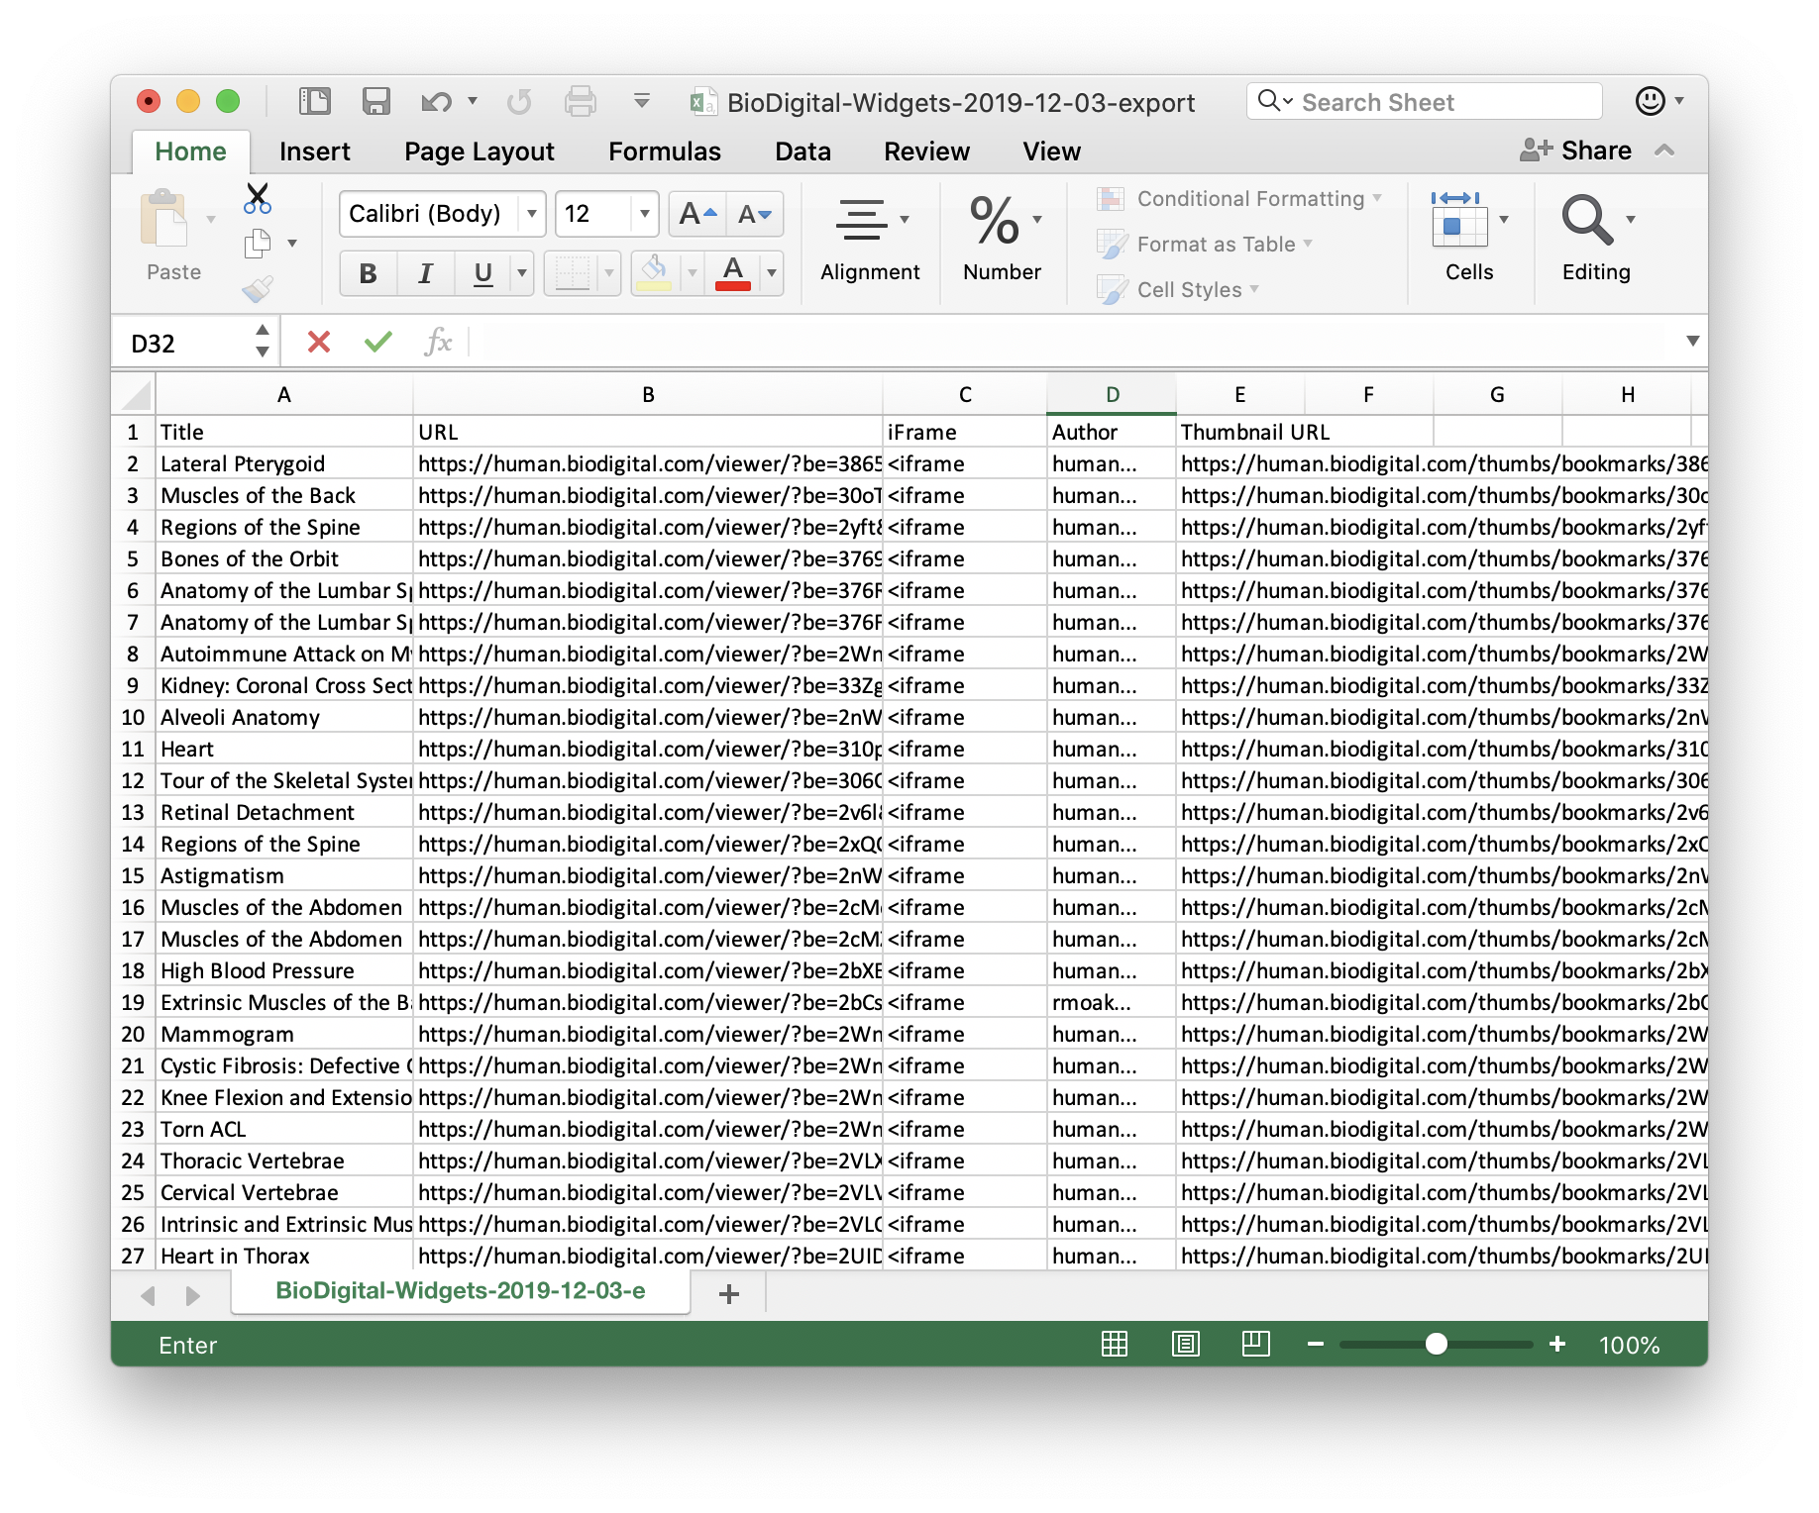Expand fill color options
The width and height of the screenshot is (1819, 1513).
[693, 273]
